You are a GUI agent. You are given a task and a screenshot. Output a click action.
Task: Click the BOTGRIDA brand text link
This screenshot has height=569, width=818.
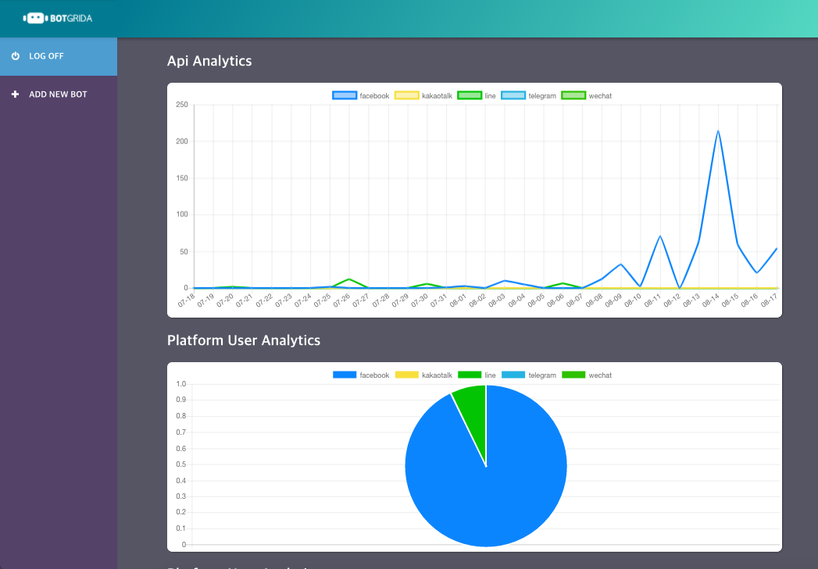[71, 19]
